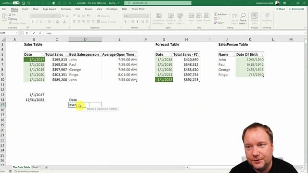Cancel formula entry with X icon
This screenshot has width=308, height=173.
(27, 33)
